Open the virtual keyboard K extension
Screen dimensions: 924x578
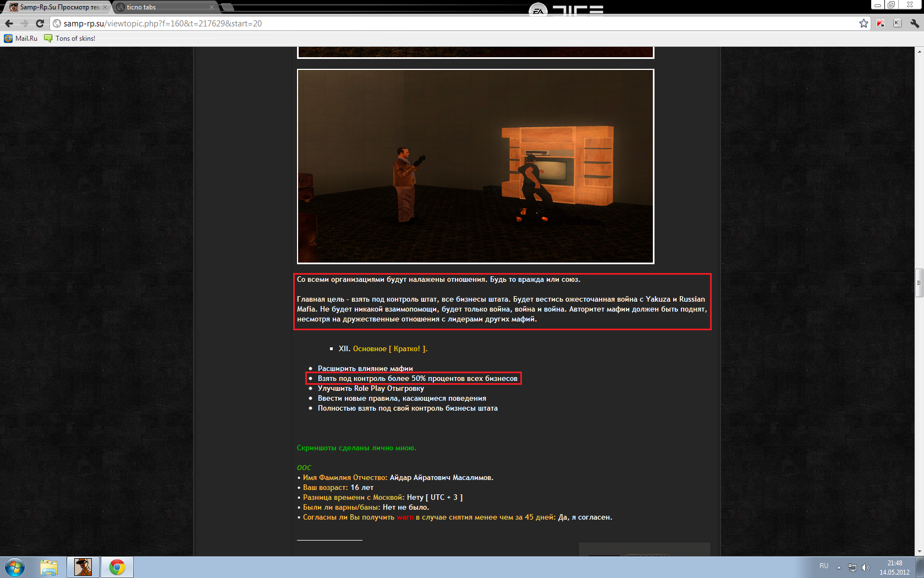pyautogui.click(x=898, y=23)
